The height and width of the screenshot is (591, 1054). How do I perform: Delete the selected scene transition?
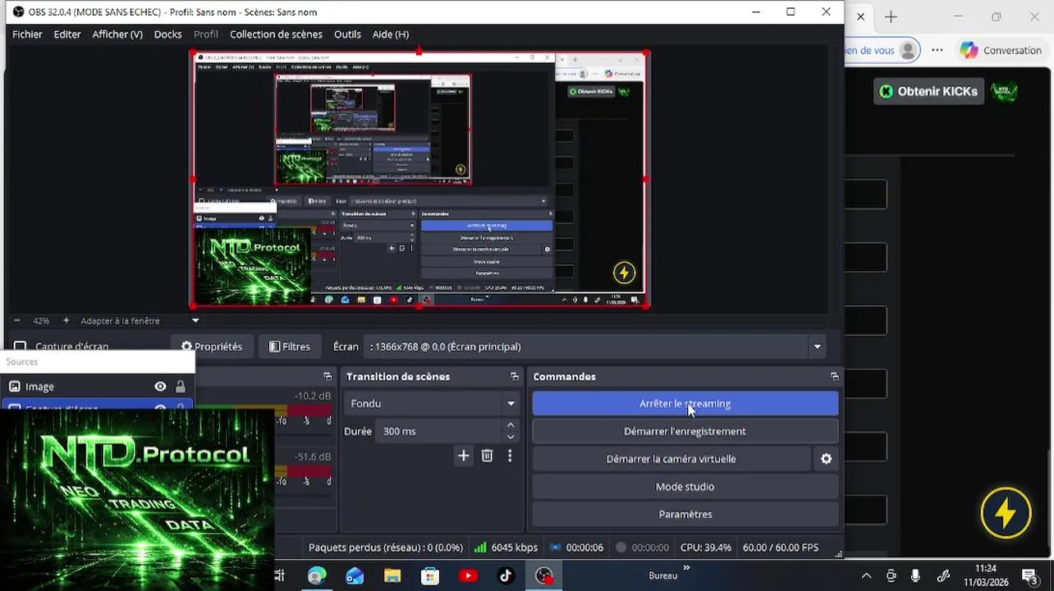[x=487, y=456]
